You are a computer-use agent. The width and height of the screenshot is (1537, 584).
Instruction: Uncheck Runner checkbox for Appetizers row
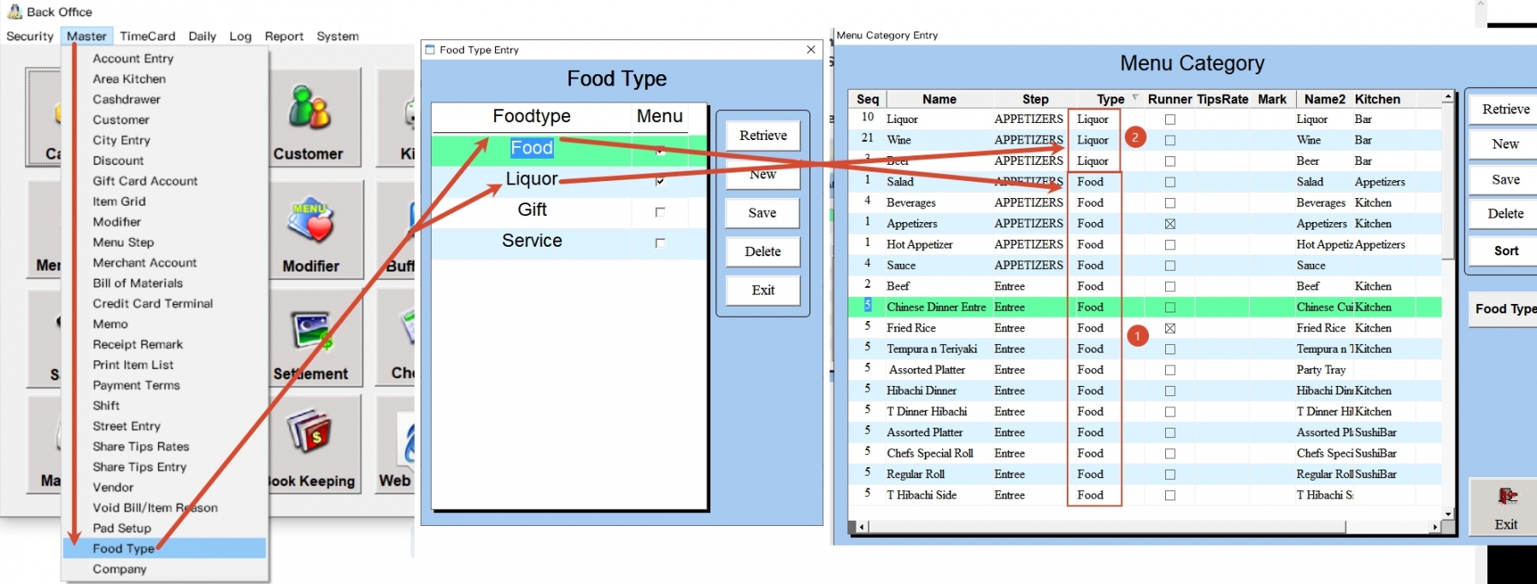coord(1170,224)
